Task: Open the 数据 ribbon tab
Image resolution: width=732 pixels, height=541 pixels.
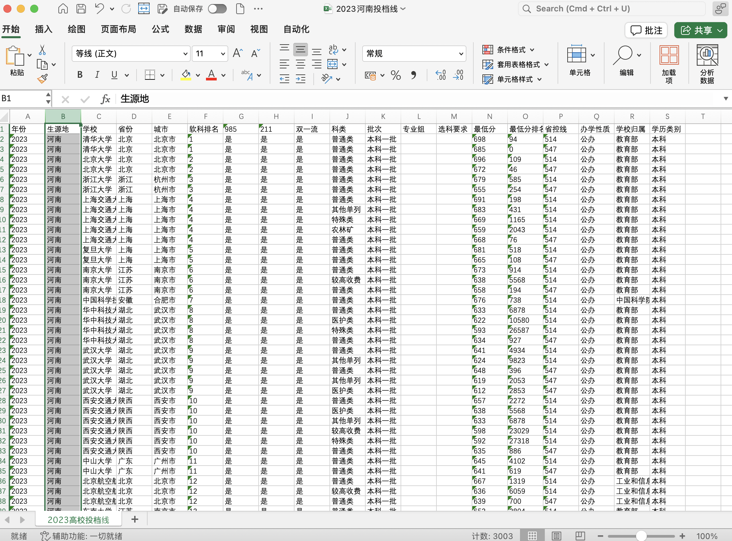Action: pyautogui.click(x=193, y=29)
